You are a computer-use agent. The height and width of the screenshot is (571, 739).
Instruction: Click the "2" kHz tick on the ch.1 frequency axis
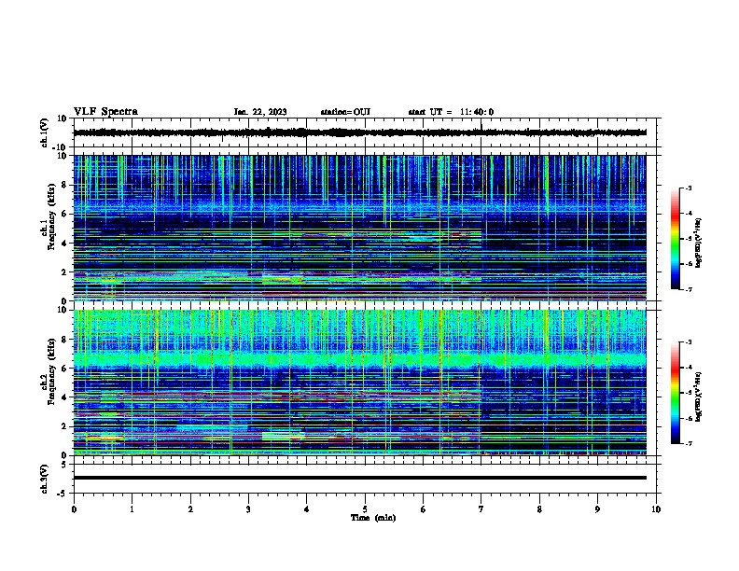(x=64, y=272)
